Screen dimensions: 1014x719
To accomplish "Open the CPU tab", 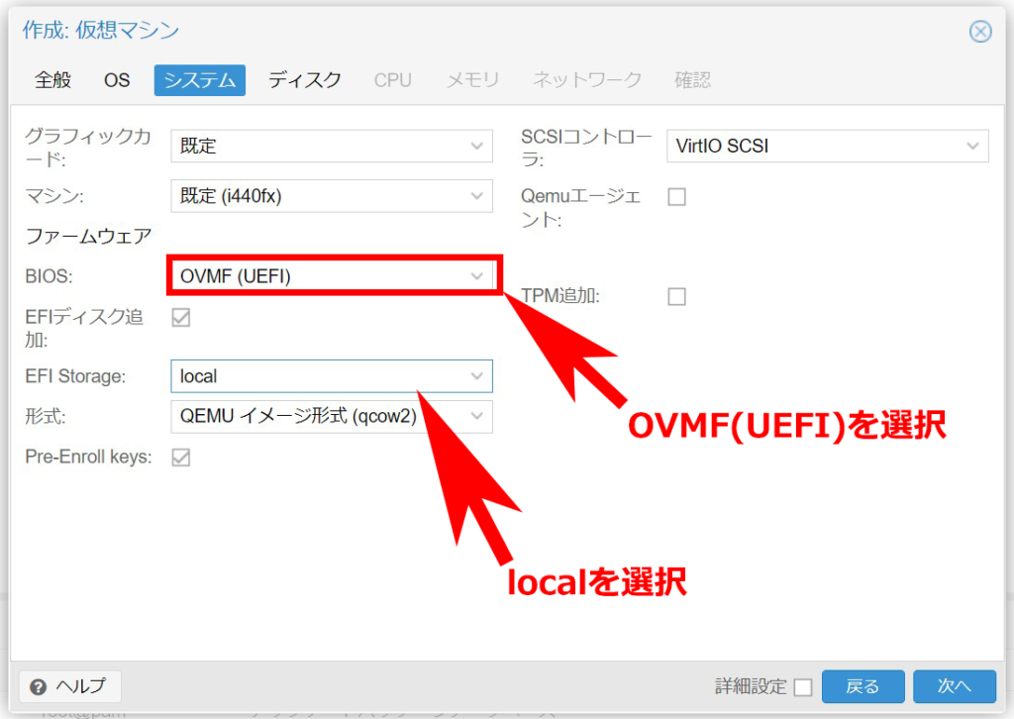I will [392, 80].
